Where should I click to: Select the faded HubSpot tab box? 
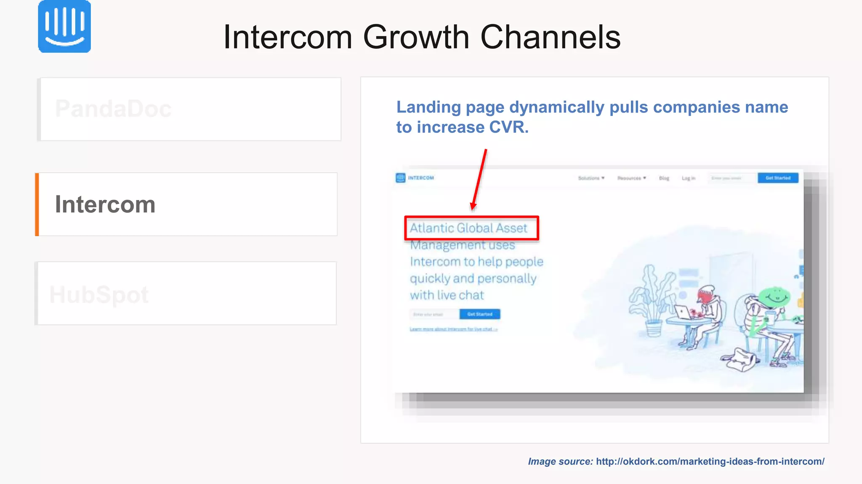point(186,293)
